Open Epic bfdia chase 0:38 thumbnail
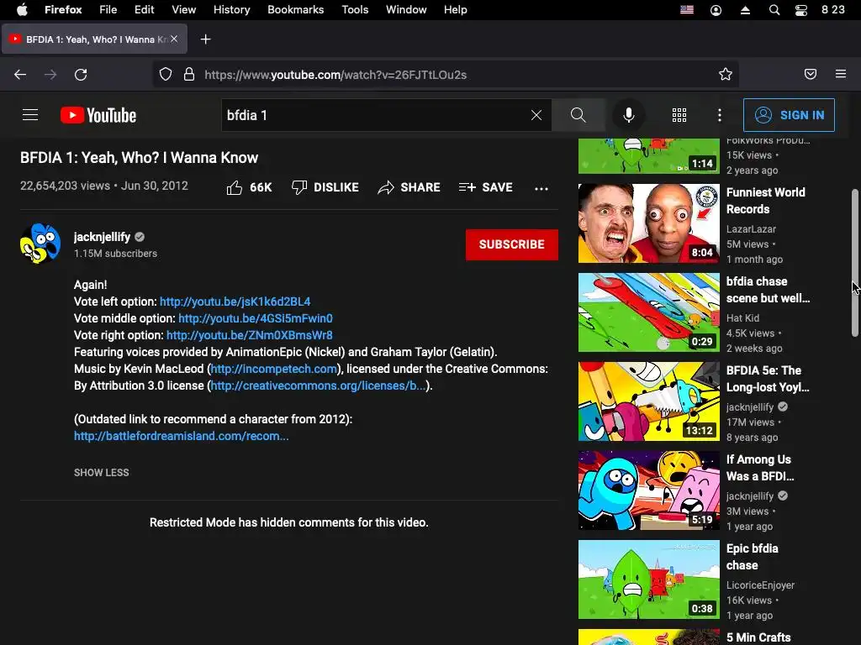861x645 pixels. pos(648,579)
